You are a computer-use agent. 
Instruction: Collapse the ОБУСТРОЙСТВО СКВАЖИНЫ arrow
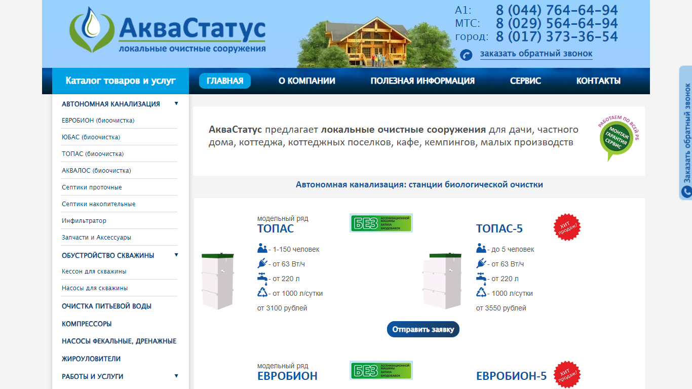[x=176, y=255]
